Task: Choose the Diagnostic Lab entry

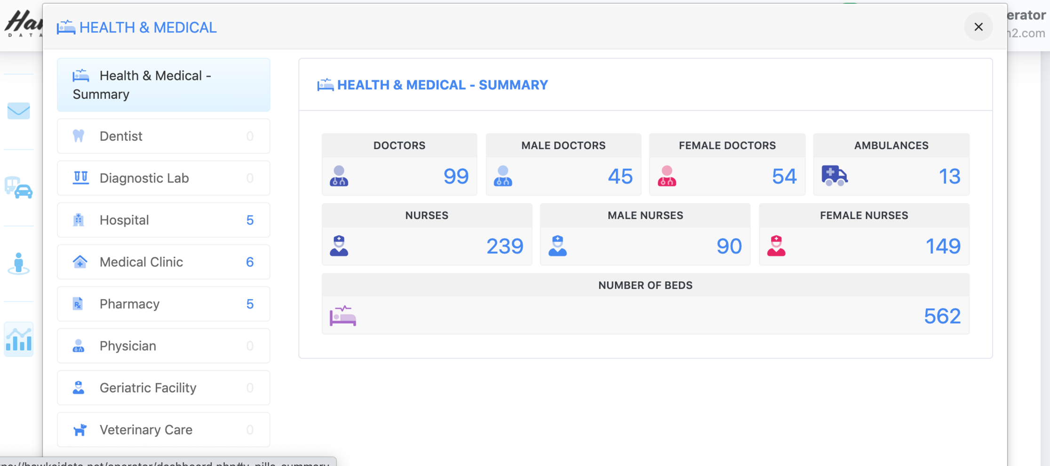Action: [x=164, y=178]
